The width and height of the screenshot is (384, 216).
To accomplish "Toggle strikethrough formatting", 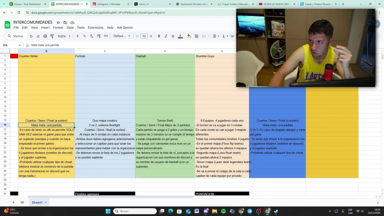I will pyautogui.click(x=173, y=36).
